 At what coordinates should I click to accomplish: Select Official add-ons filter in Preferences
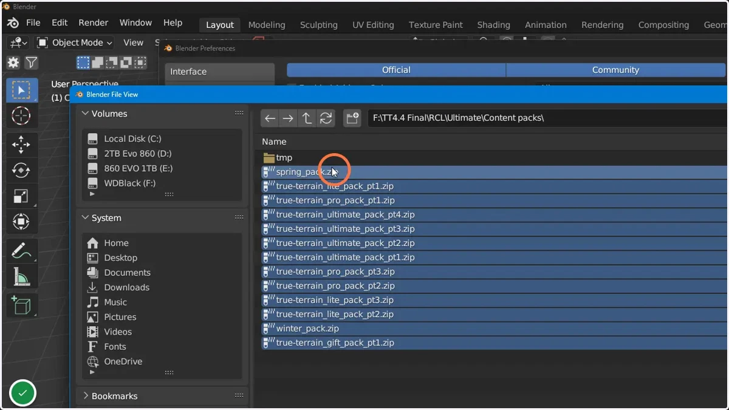tap(396, 70)
